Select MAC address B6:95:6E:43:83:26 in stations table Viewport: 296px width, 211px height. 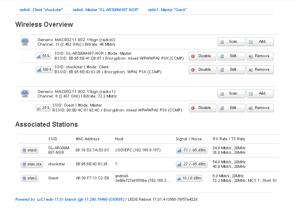(x=92, y=164)
